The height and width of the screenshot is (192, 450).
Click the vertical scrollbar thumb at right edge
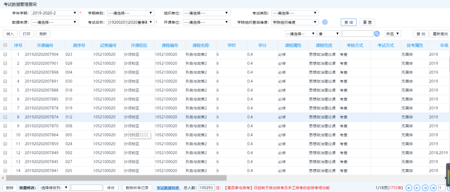coord(449,64)
